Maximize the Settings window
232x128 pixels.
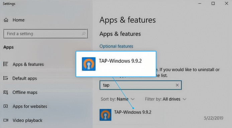point(213,3)
